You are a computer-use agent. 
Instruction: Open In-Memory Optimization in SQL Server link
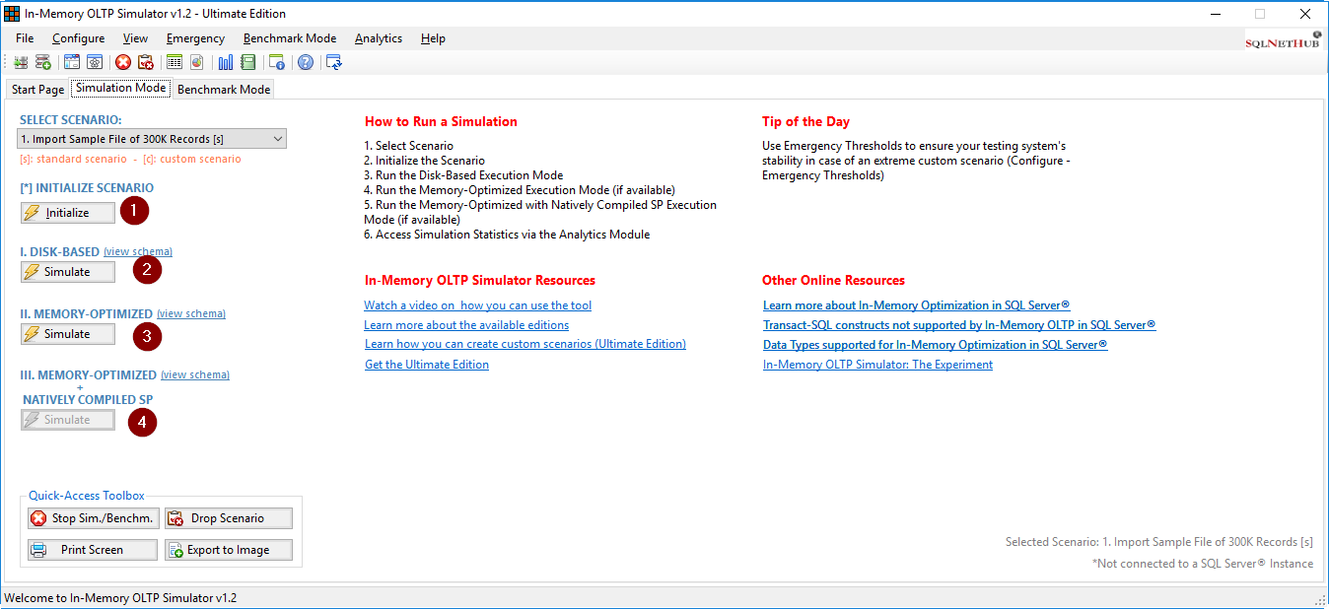(917, 305)
